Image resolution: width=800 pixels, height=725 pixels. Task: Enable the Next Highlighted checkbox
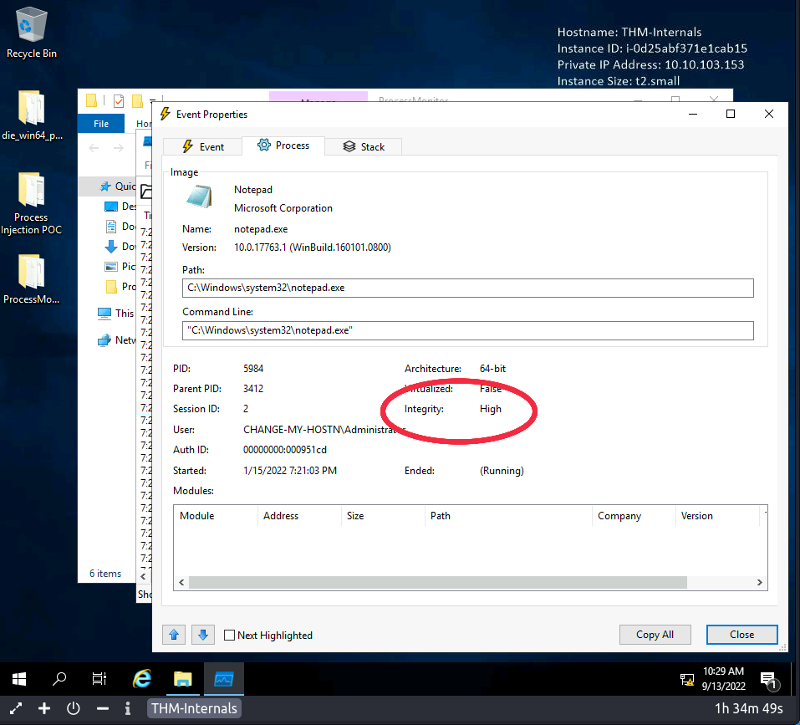230,636
